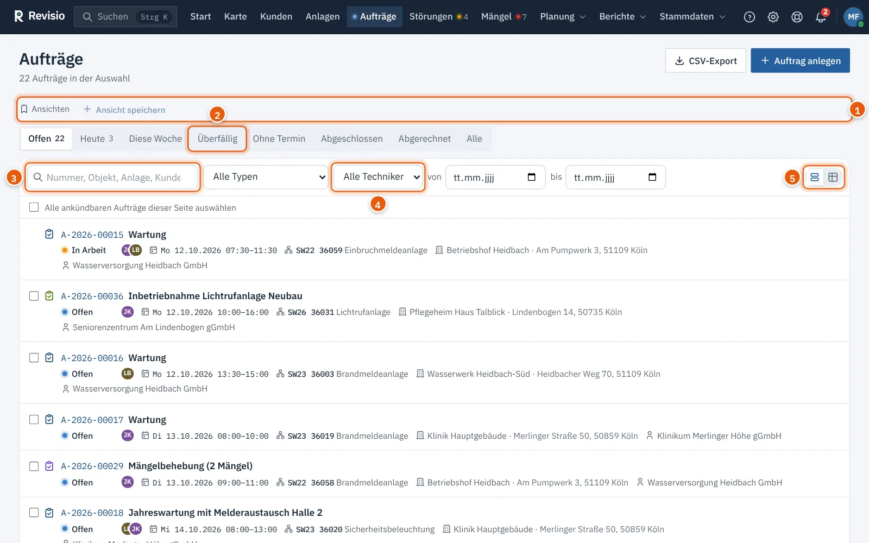869x543 pixels.
Task: Open the 'Alle Techniker' dropdown
Action: (378, 177)
